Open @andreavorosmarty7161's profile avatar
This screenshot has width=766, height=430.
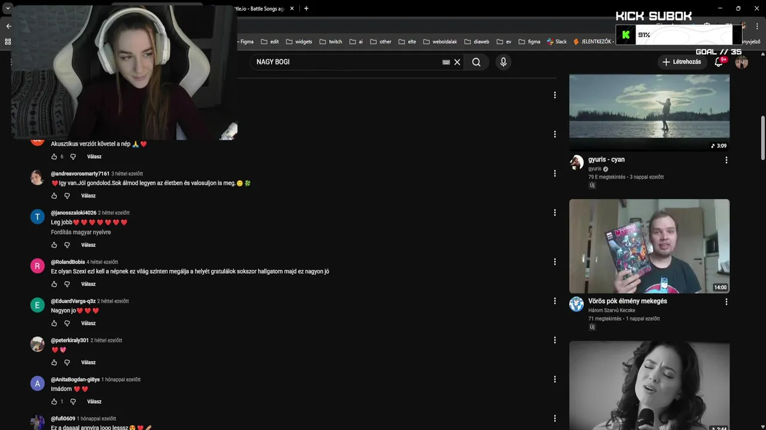click(37, 177)
